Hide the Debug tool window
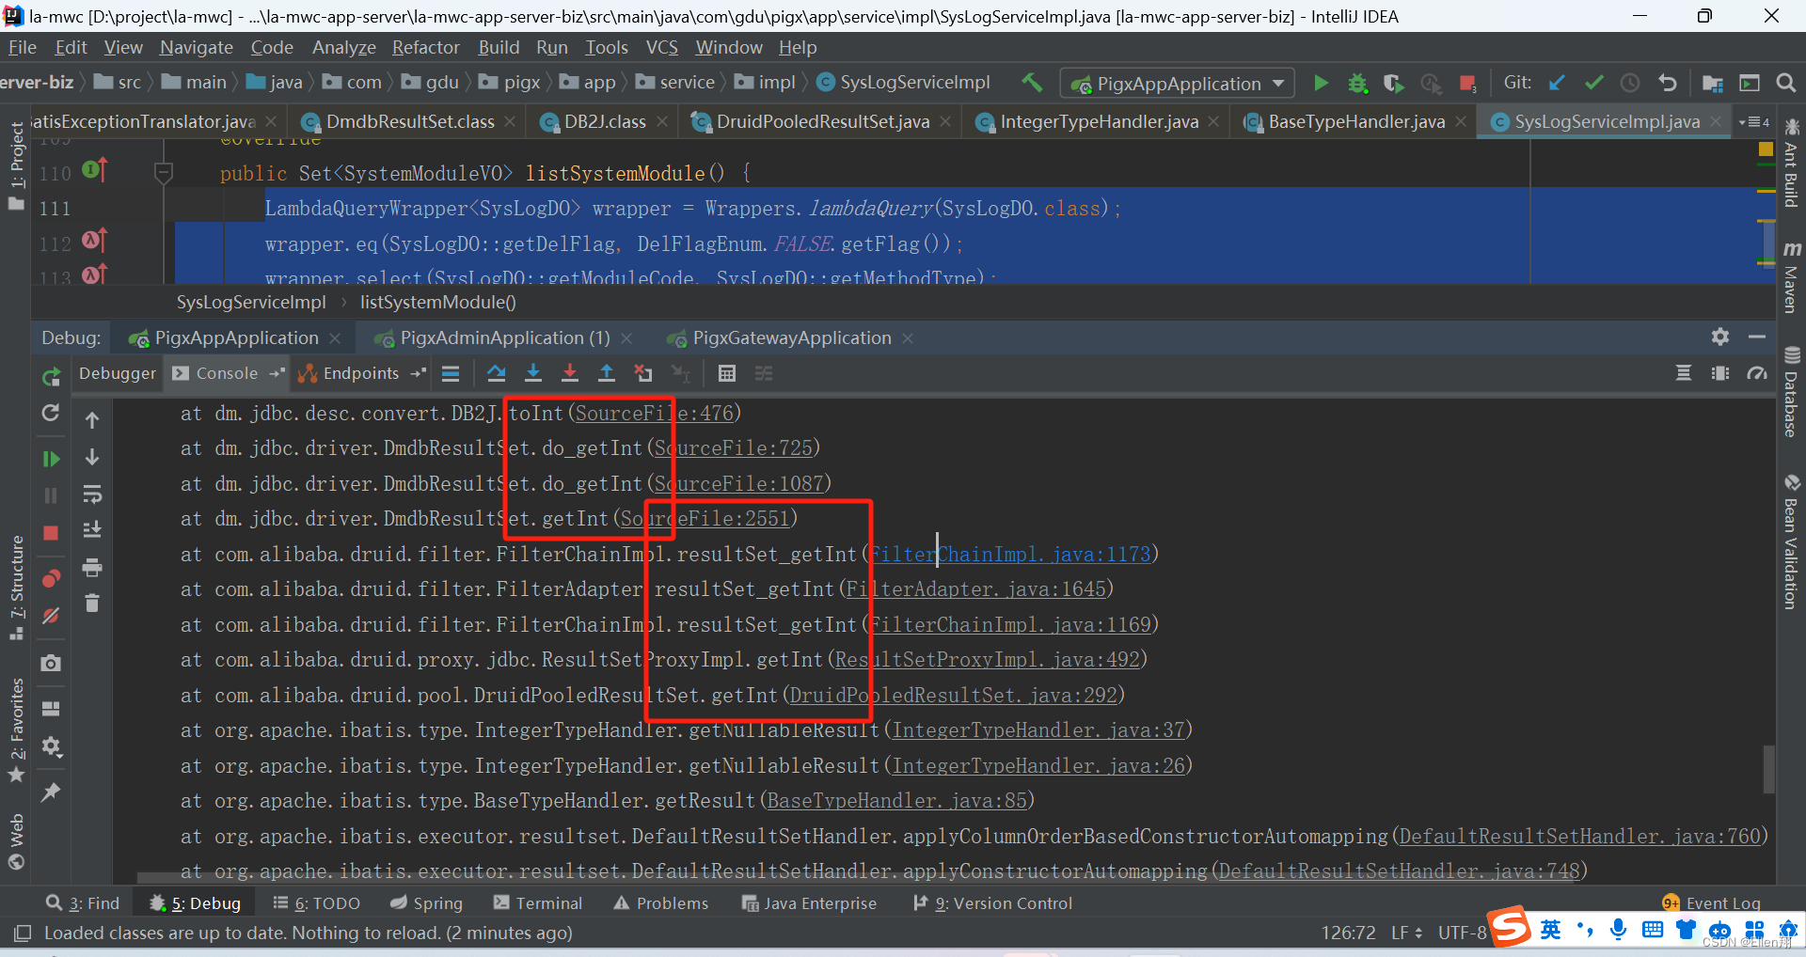 1757,337
